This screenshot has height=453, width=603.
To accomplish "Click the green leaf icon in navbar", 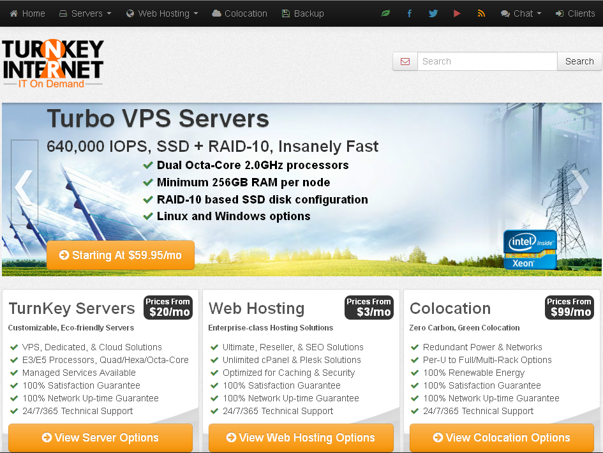I will click(x=385, y=13).
